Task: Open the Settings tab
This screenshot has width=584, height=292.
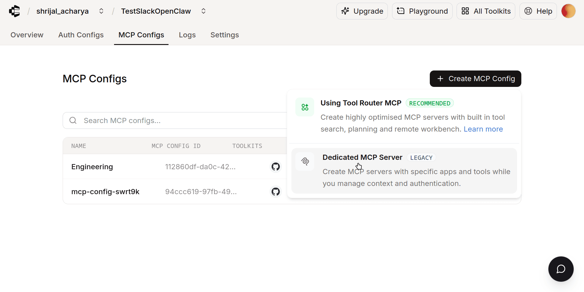Action: pyautogui.click(x=225, y=35)
